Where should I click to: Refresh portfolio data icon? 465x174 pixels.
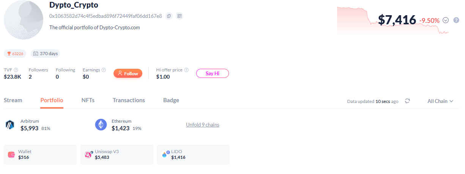[x=407, y=101]
